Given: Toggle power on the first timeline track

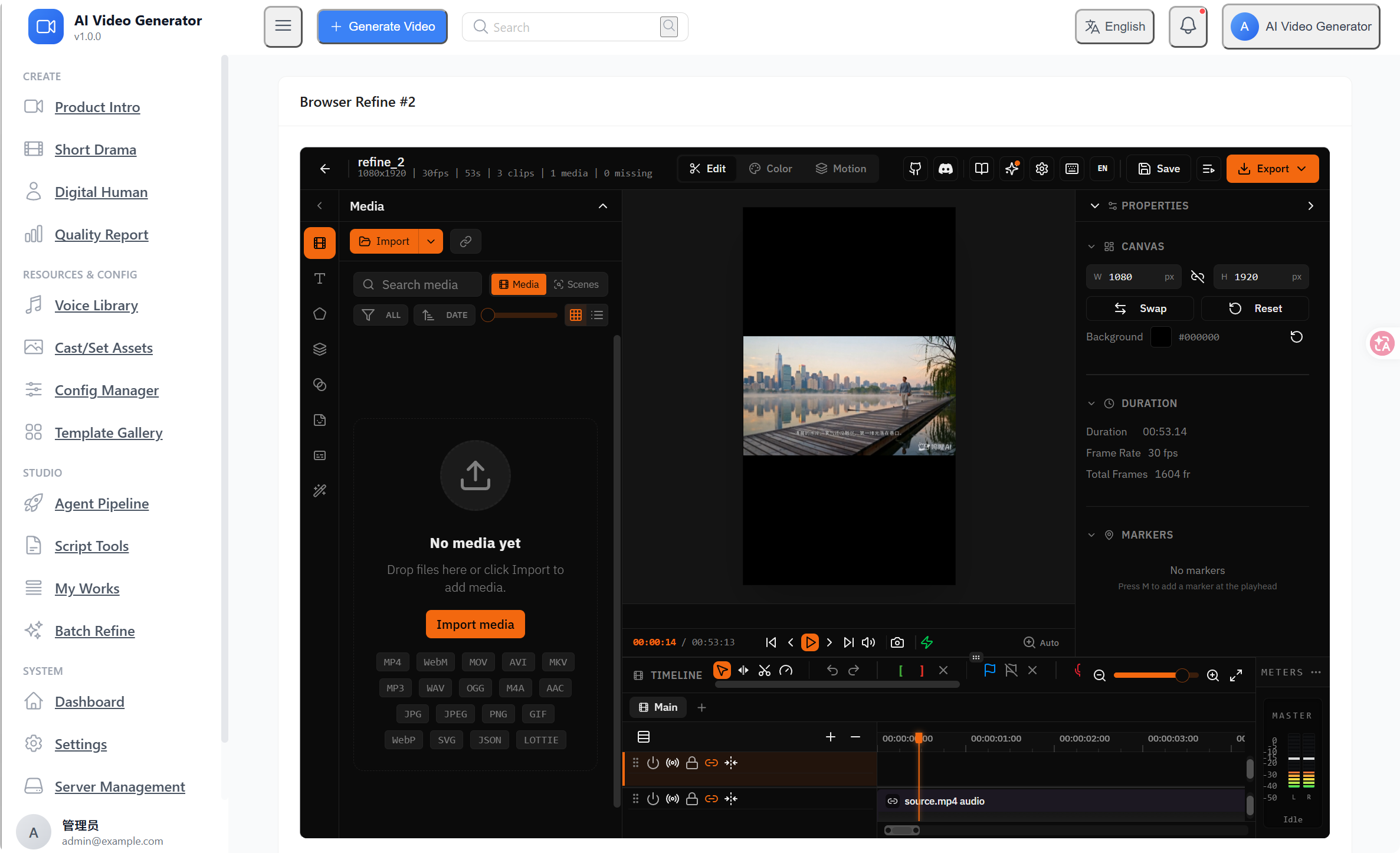Looking at the screenshot, I should pyautogui.click(x=653, y=763).
